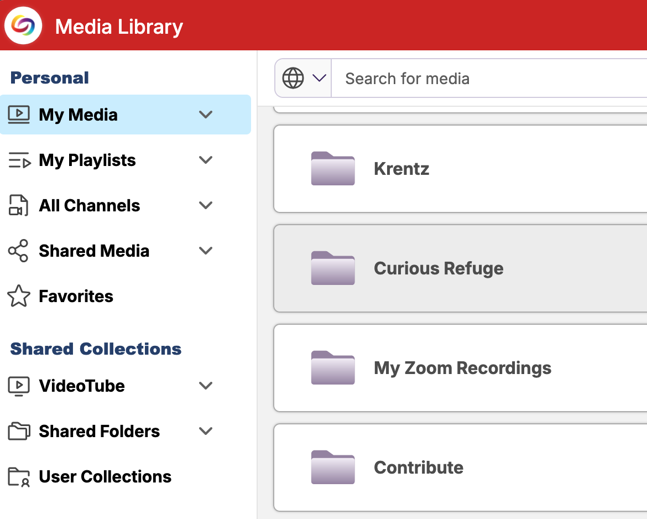Open VideoTube collection
Image resolution: width=647 pixels, height=519 pixels.
click(x=82, y=386)
